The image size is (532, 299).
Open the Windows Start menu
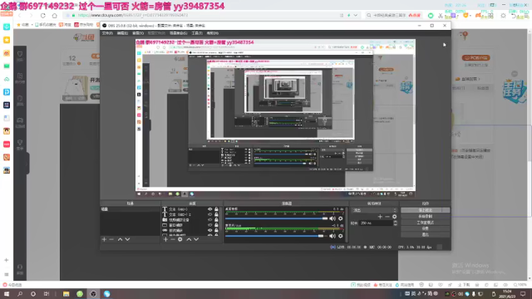coord(7,294)
